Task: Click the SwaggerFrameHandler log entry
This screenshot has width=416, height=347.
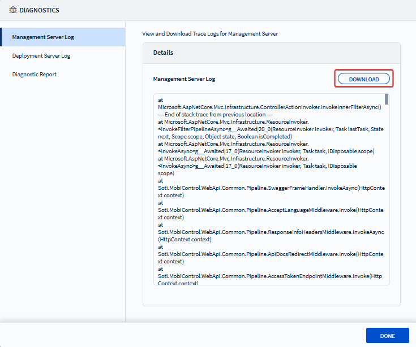Action: point(271,188)
